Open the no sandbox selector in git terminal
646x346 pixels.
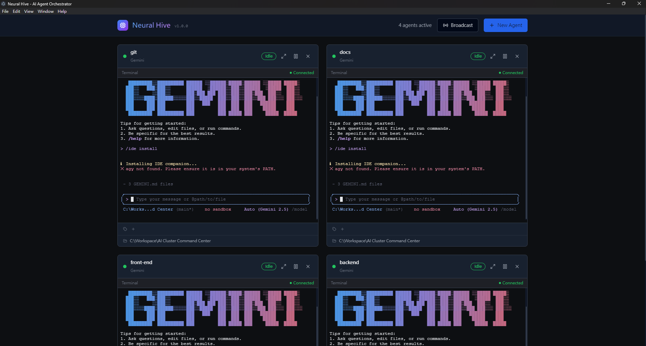click(x=218, y=209)
